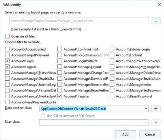Click the Add button
The width and height of the screenshot is (164, 140).
pos(126,134)
